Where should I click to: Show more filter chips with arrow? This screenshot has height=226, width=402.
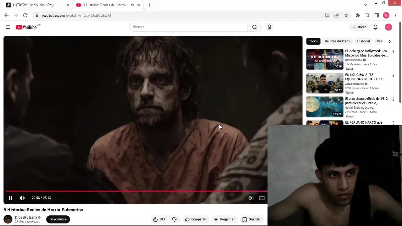pos(389,41)
